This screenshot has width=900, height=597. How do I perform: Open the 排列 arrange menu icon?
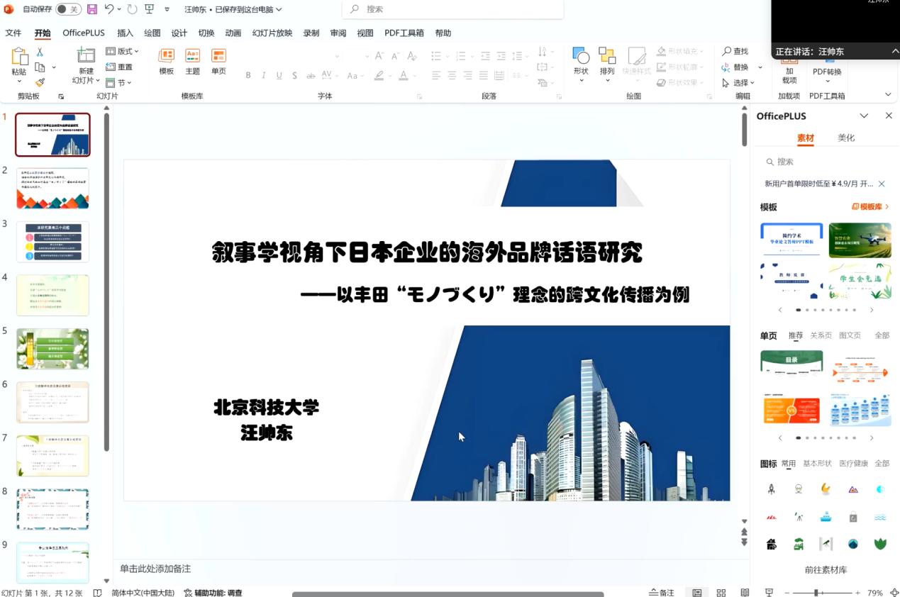[x=607, y=56]
